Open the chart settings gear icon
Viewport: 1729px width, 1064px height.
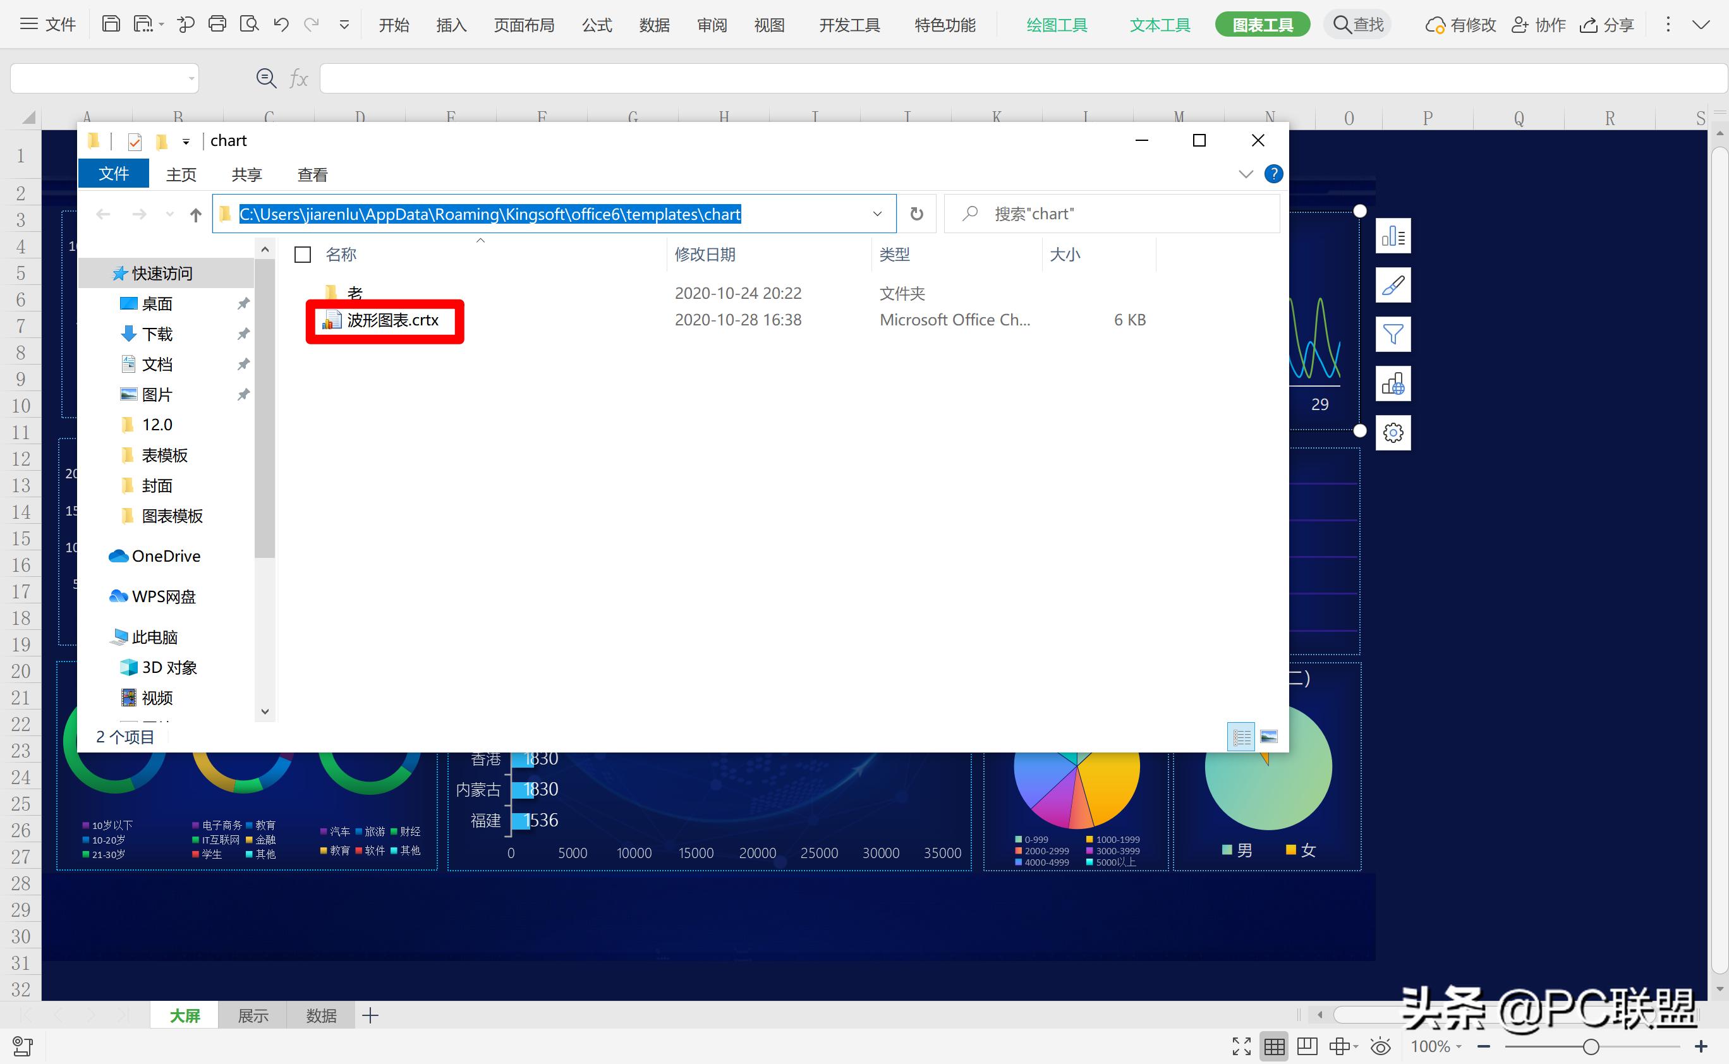[1393, 433]
